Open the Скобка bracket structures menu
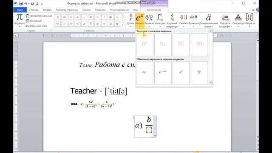 coord(183,20)
